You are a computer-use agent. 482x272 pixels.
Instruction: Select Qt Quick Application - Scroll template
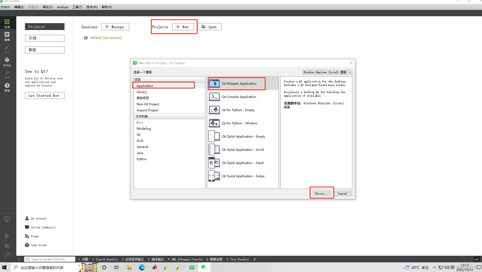pyautogui.click(x=243, y=149)
